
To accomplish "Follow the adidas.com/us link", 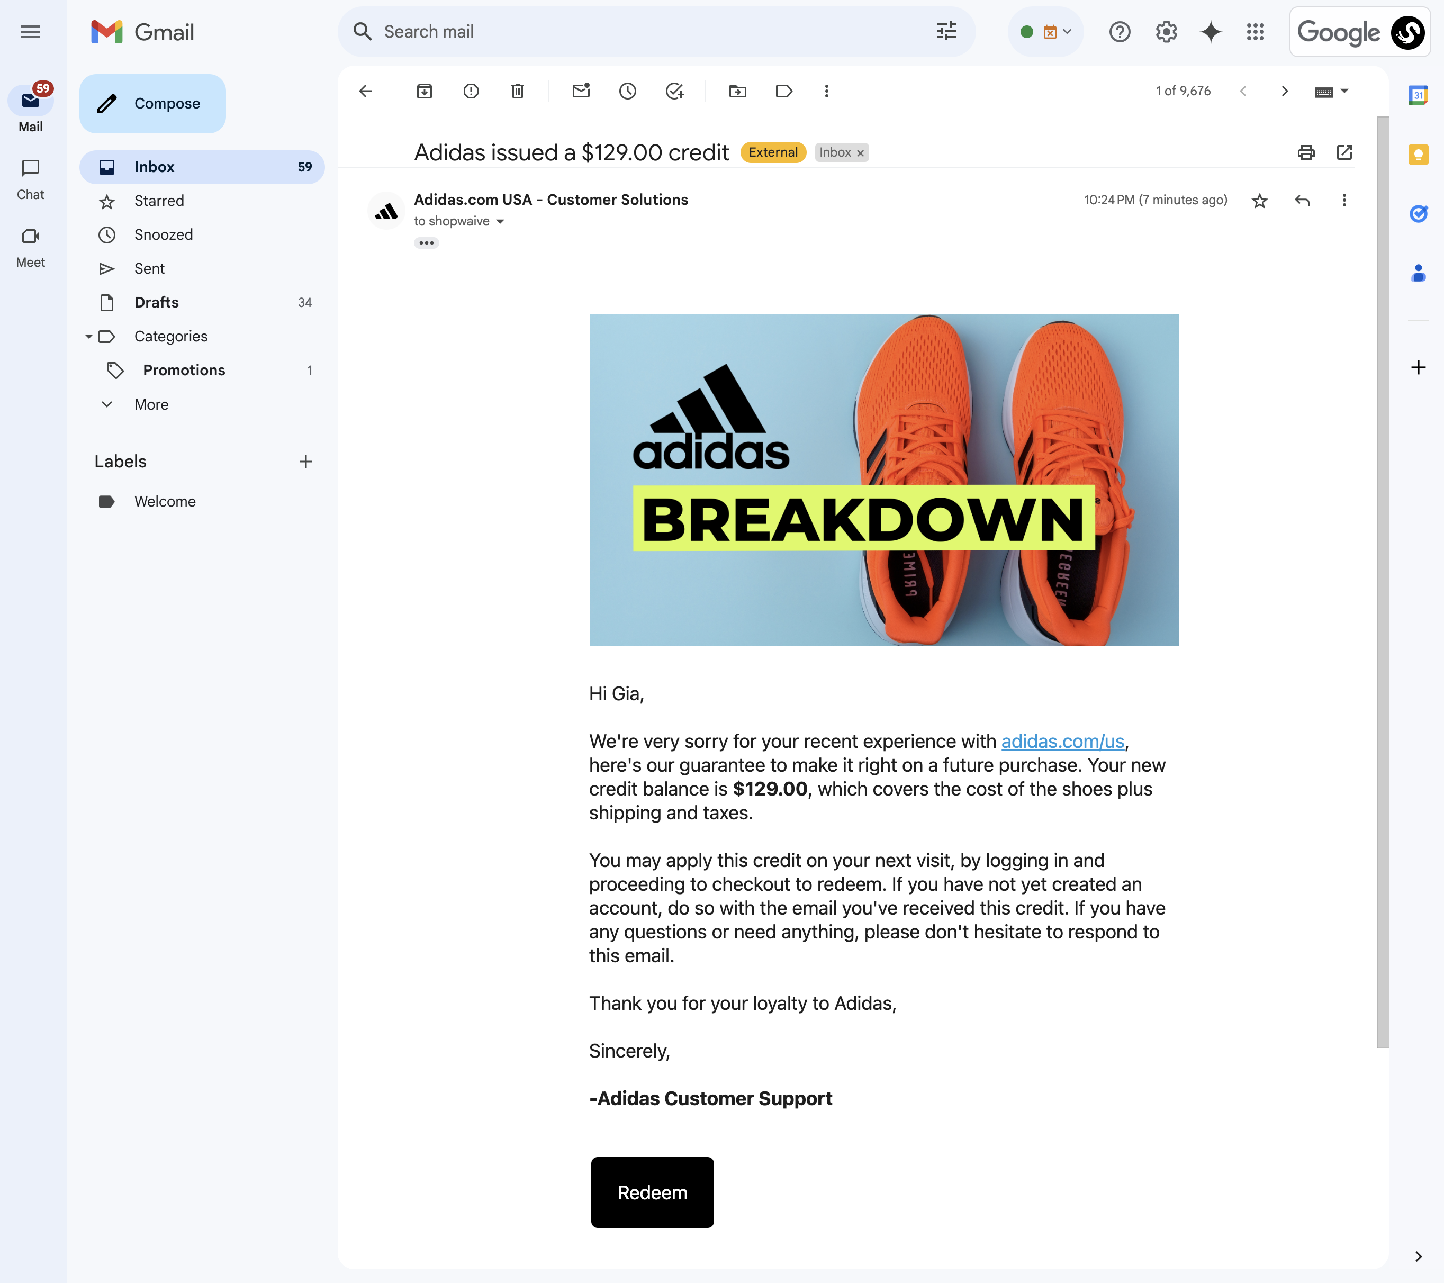I will 1062,741.
